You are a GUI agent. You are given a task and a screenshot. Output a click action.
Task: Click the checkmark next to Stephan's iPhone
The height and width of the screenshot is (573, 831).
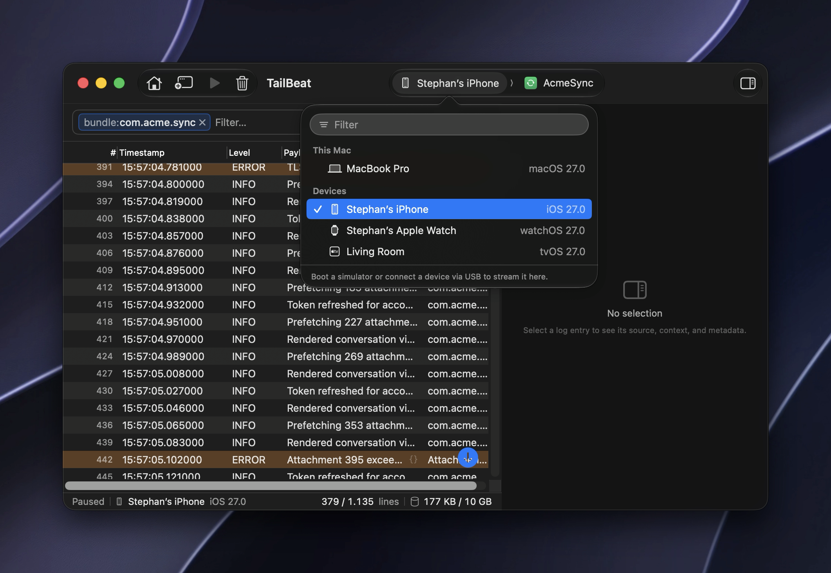pyautogui.click(x=318, y=209)
